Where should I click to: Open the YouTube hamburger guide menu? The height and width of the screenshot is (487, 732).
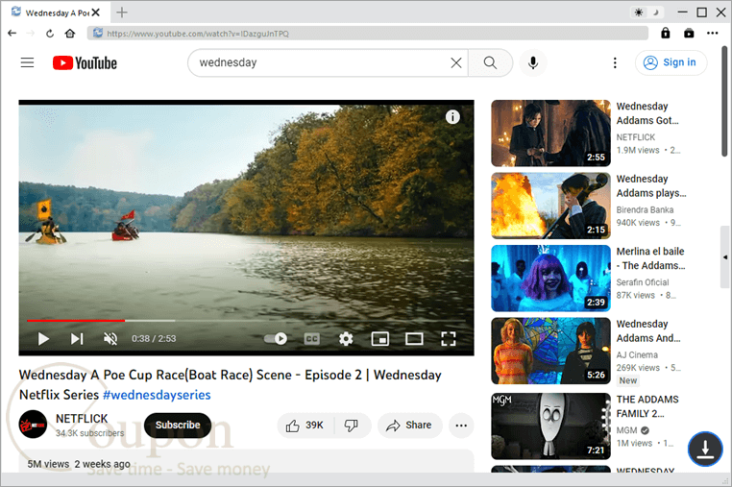(x=27, y=62)
